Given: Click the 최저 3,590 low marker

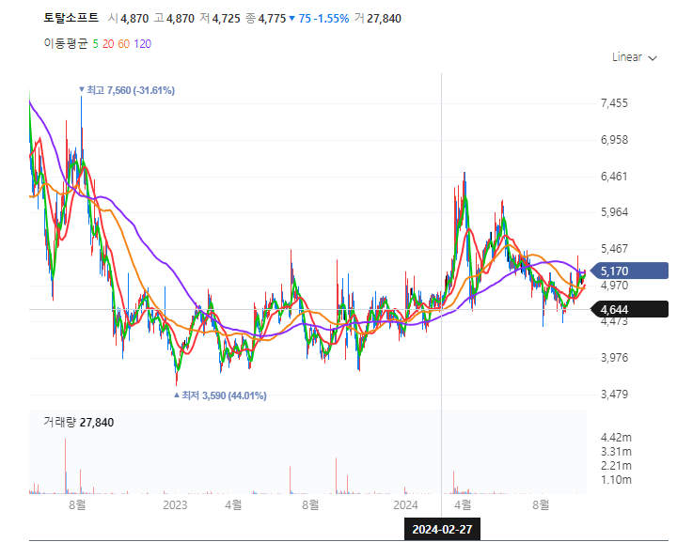Looking at the screenshot, I should (x=220, y=395).
